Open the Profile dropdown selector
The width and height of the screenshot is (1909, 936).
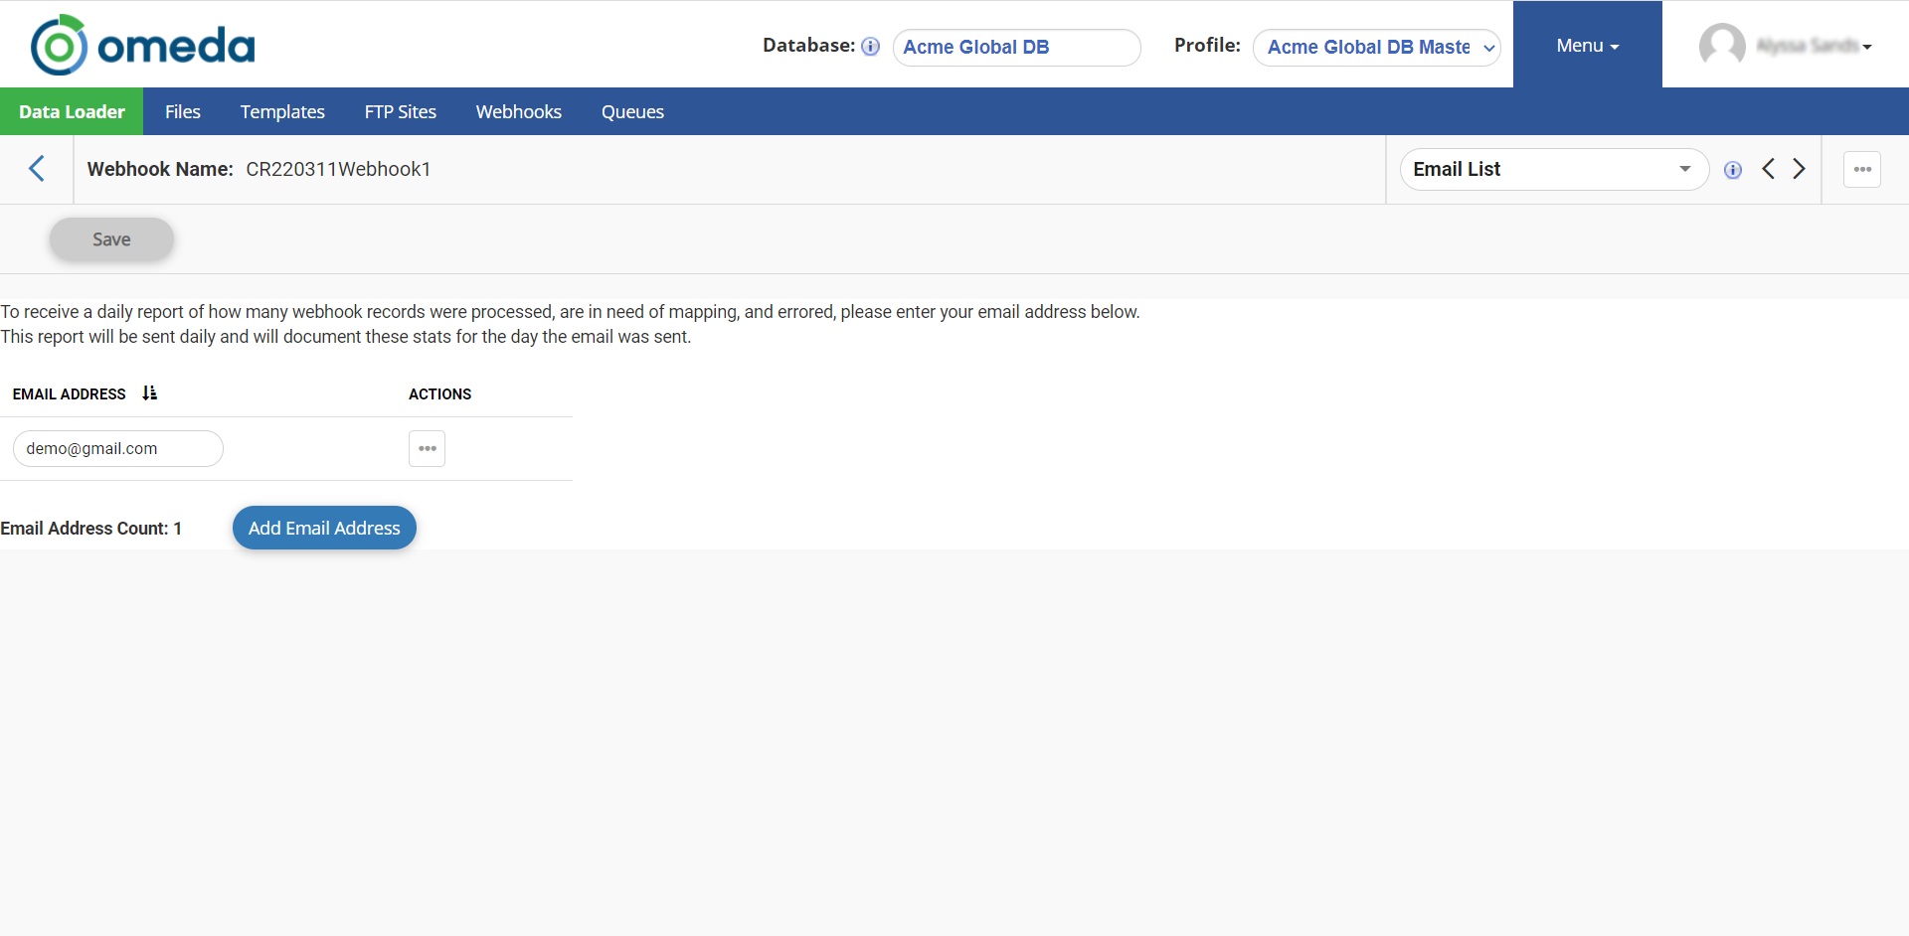[x=1376, y=48]
